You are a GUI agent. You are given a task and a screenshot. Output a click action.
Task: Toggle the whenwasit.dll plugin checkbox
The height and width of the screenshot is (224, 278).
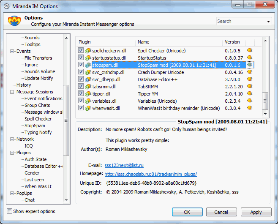pyautogui.click(x=81, y=108)
